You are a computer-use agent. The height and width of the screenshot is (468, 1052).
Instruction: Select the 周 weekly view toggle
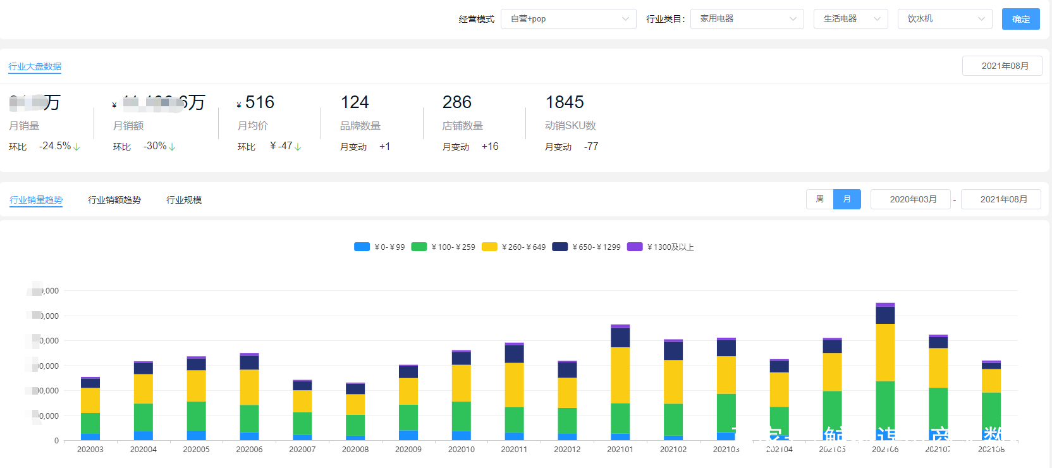[x=819, y=199]
